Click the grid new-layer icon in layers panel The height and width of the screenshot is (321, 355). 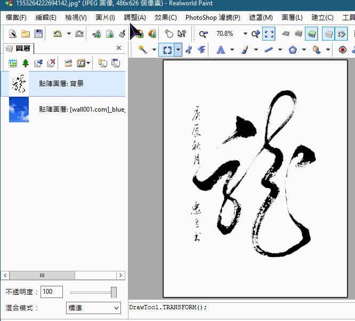(13, 63)
